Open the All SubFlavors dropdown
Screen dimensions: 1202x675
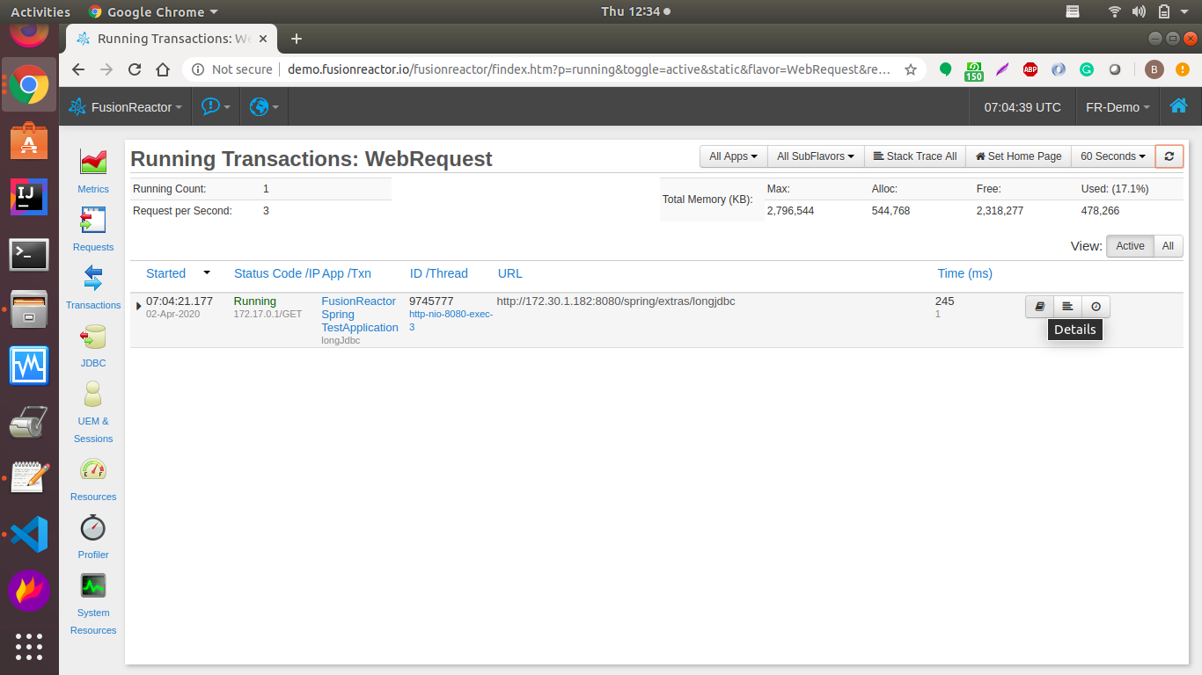pyautogui.click(x=815, y=156)
